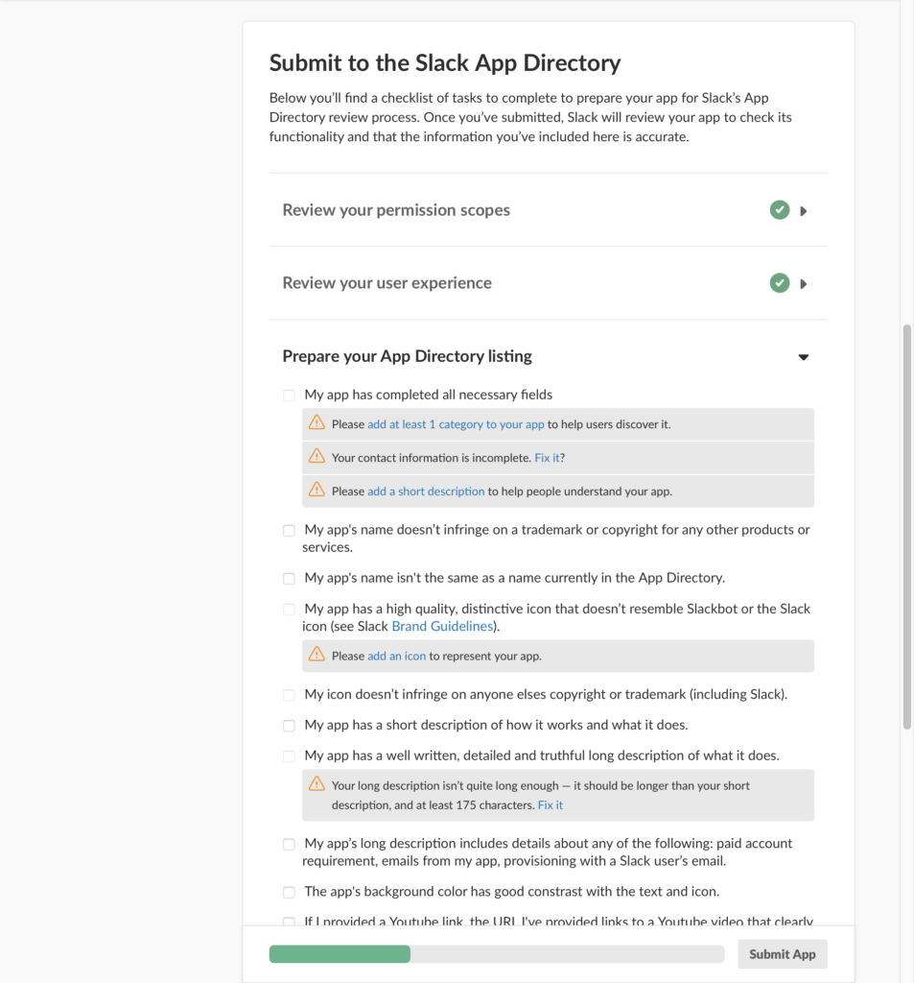Expand Review your user experience arrow

coord(804,284)
